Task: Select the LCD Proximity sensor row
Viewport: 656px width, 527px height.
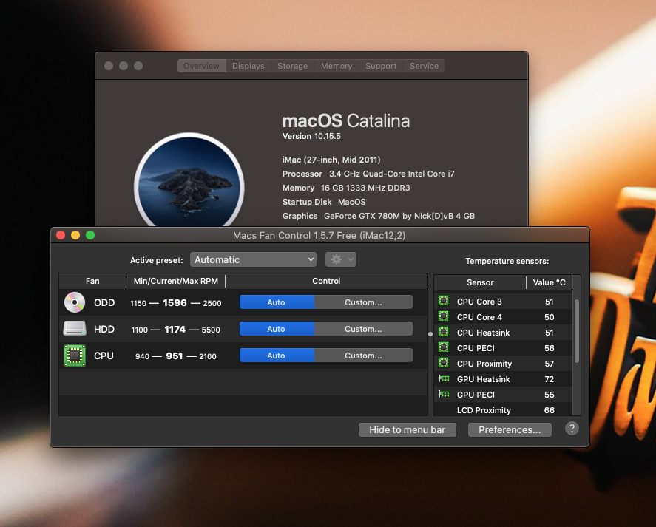Action: click(x=504, y=409)
